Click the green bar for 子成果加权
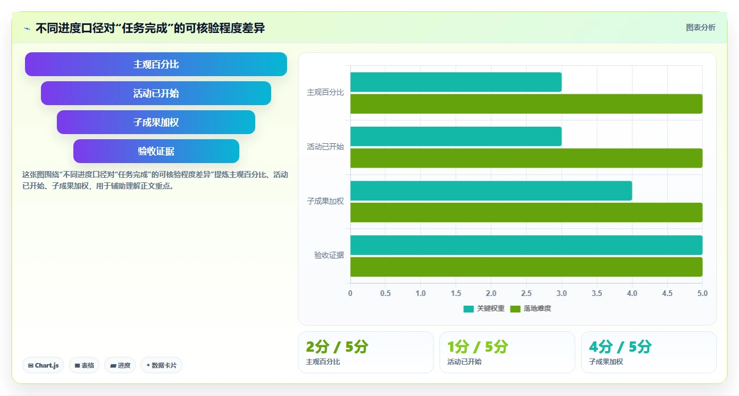 pos(526,212)
